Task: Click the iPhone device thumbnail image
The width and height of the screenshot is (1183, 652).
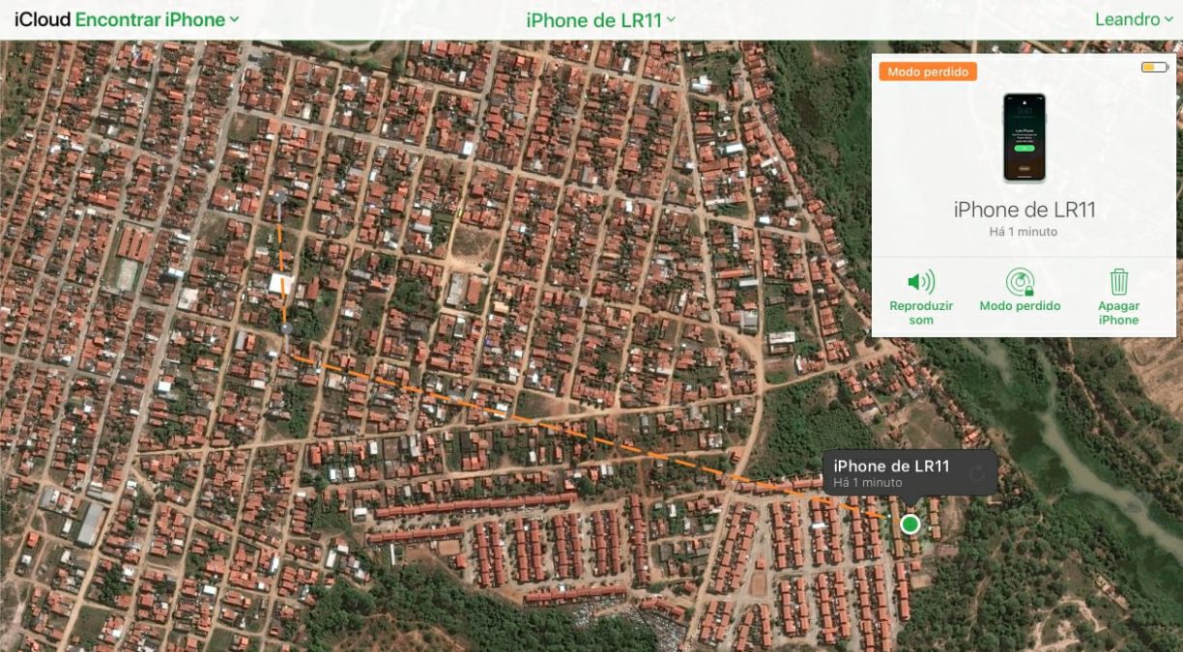Action: pos(1024,137)
